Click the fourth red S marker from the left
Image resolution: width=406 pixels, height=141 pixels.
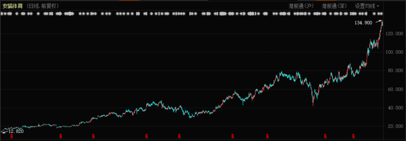tap(147, 136)
